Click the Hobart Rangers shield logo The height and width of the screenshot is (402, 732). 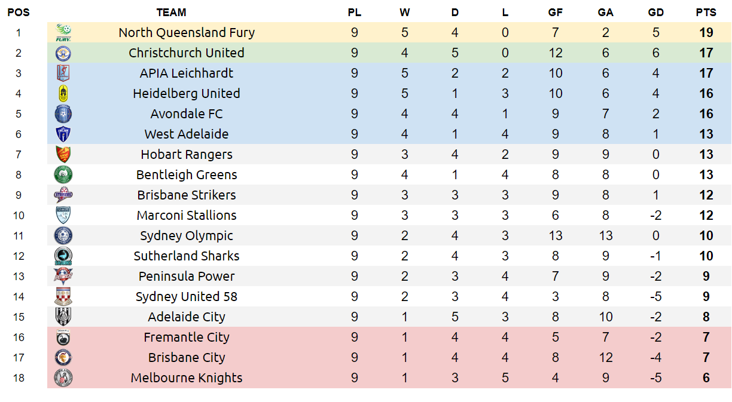pos(63,155)
